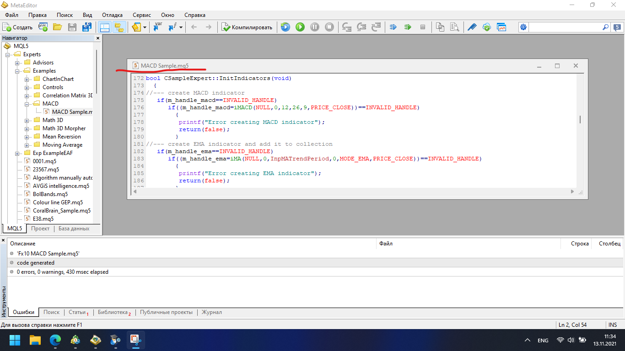This screenshot has width=625, height=351.
Task: Click the code editor horizontal scrollbar
Action: pos(353,192)
